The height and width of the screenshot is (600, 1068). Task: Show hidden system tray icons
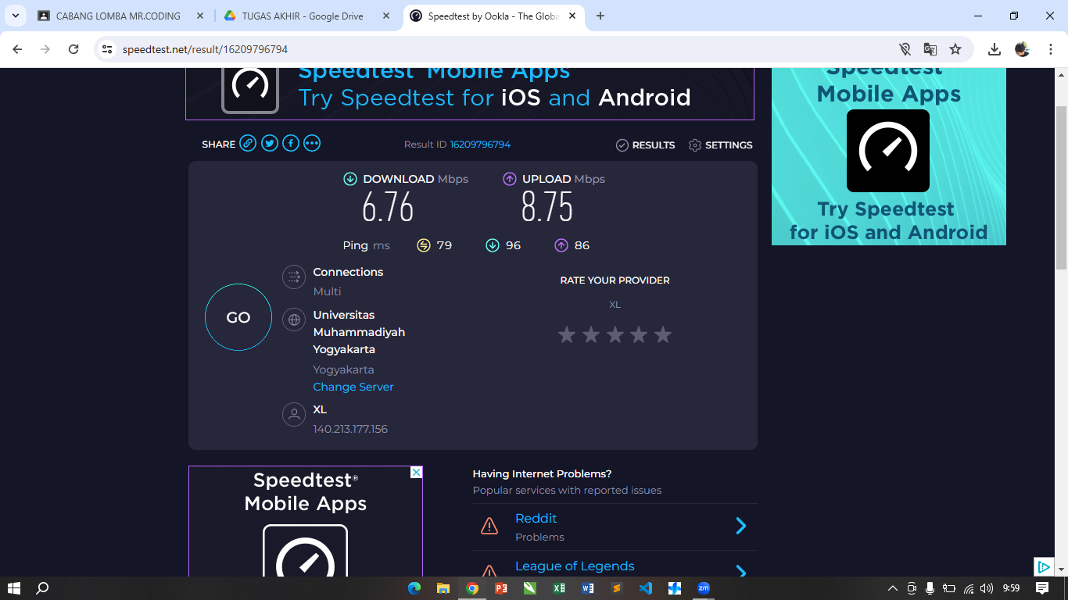click(893, 588)
